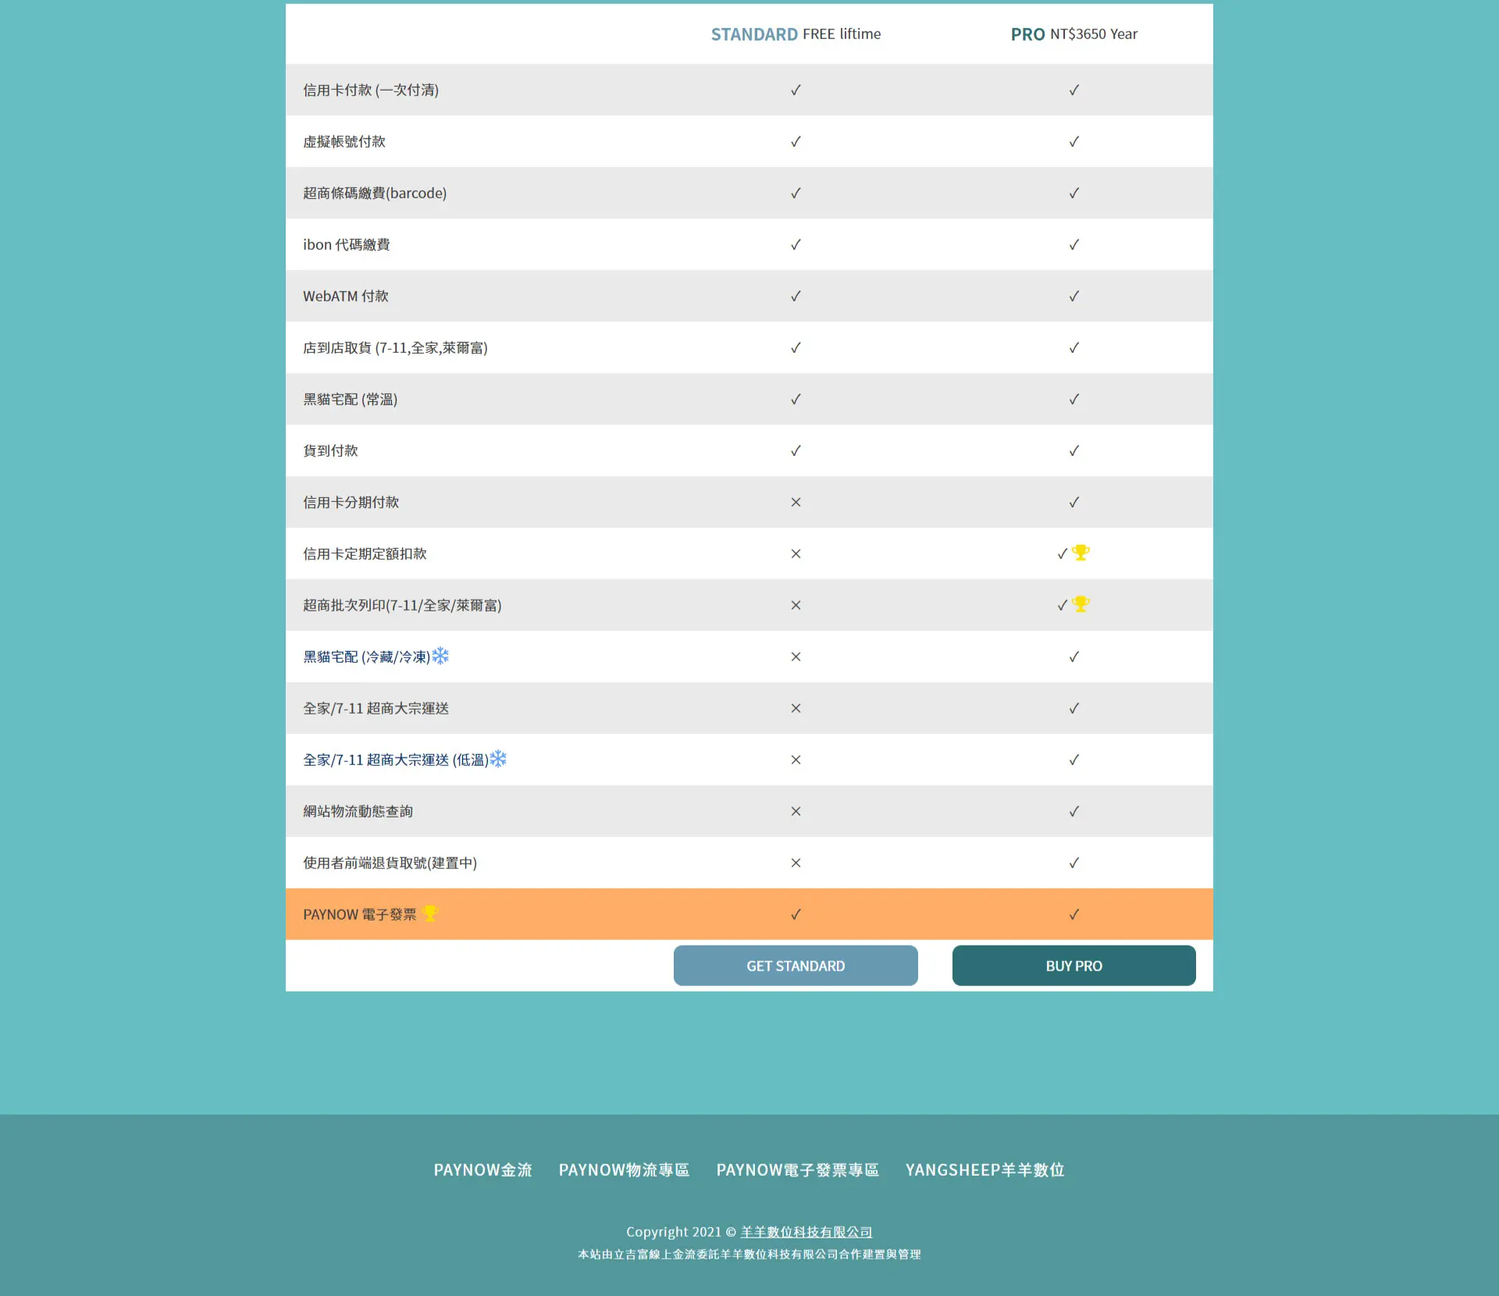
Task: Click the STANDARD FREE liftime column header
Action: pyautogui.click(x=796, y=34)
